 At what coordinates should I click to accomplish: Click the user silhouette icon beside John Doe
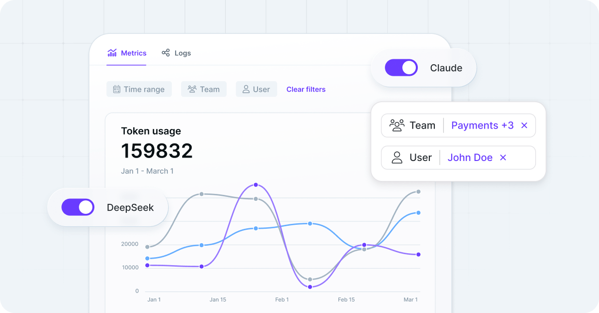[x=397, y=157]
